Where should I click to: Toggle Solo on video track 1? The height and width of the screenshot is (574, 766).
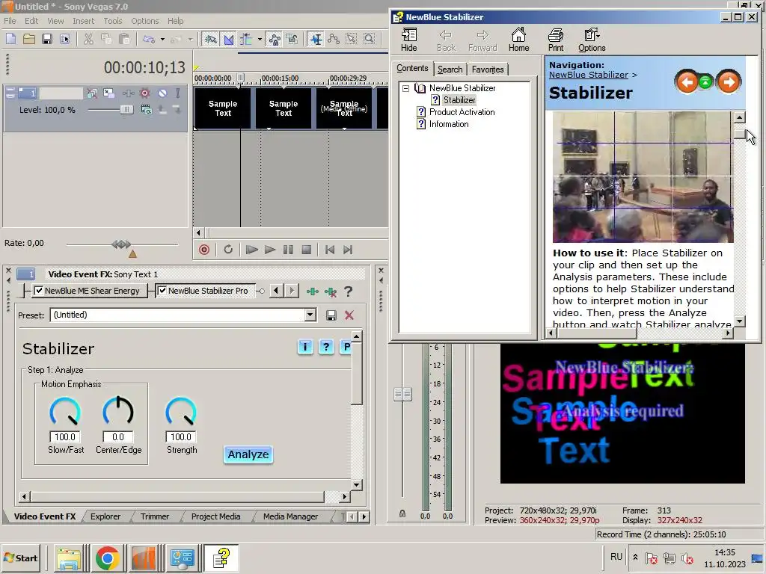pos(178,93)
